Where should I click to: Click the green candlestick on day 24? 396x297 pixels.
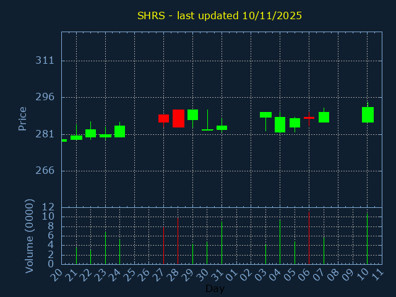point(119,131)
